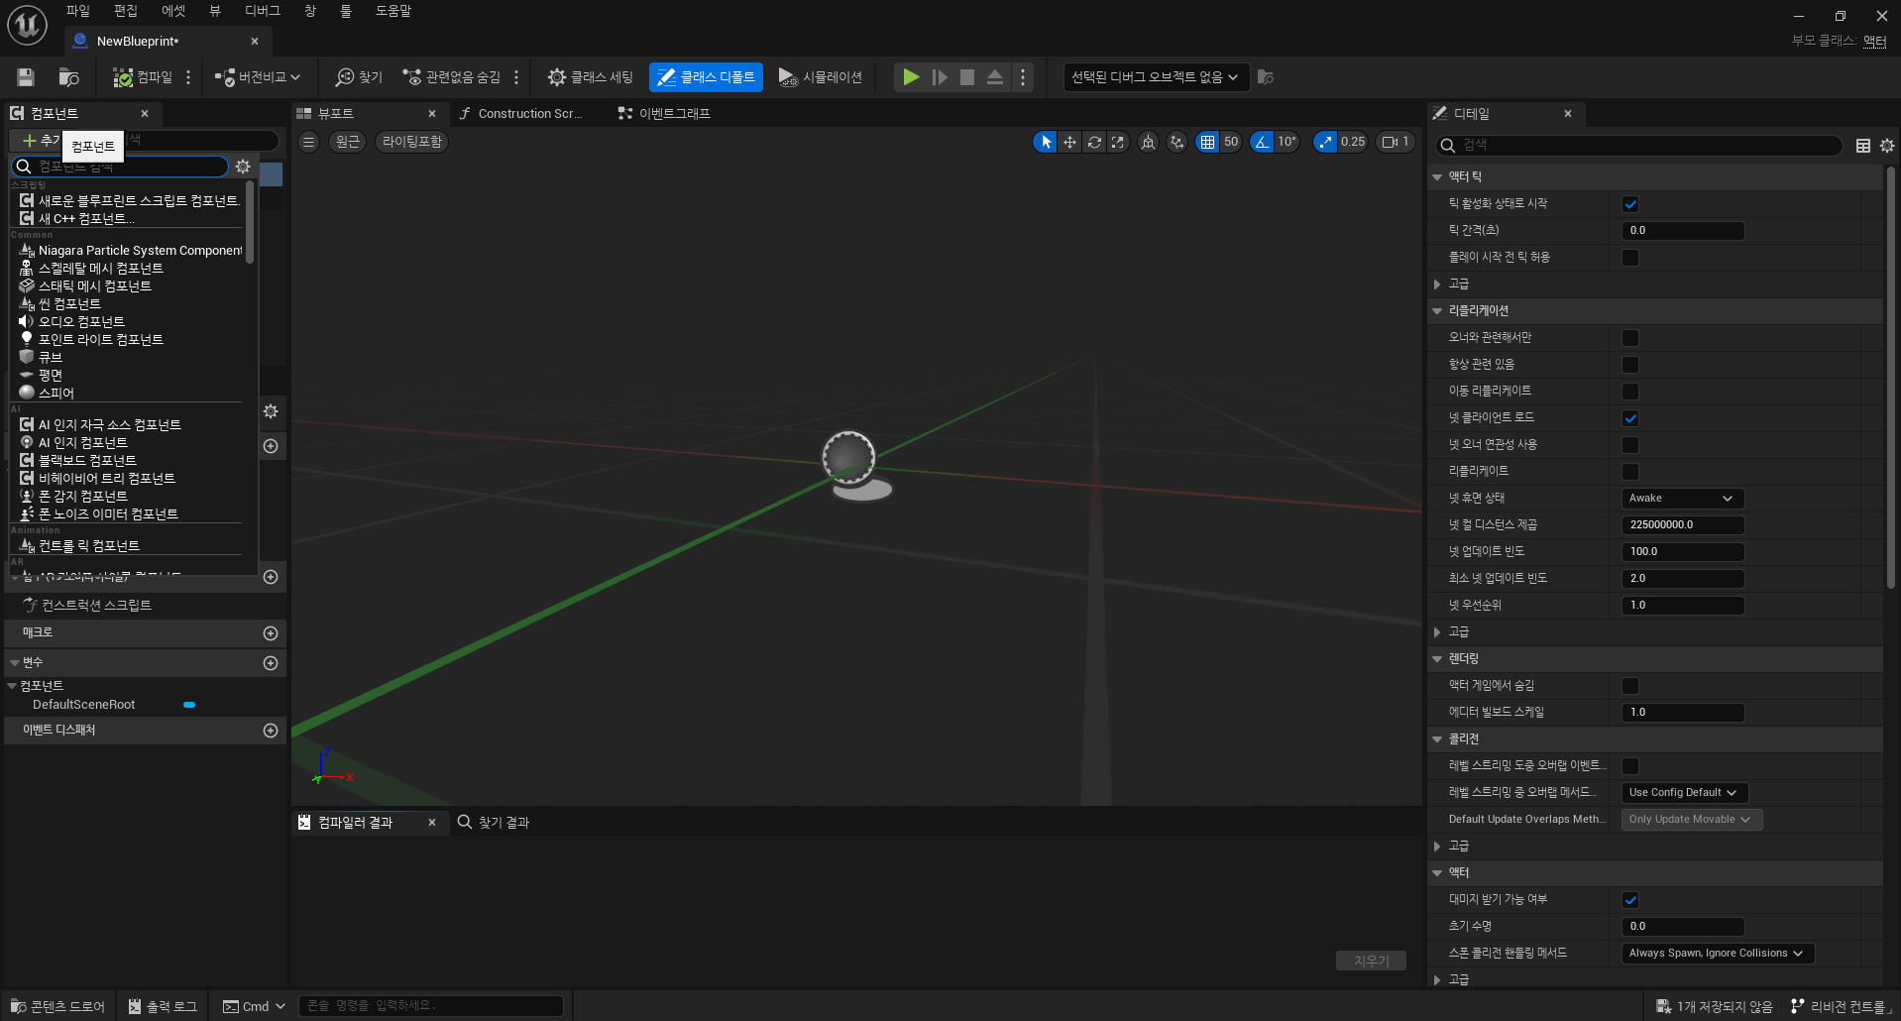Start 시뮬레이션 simulation

pos(821,77)
